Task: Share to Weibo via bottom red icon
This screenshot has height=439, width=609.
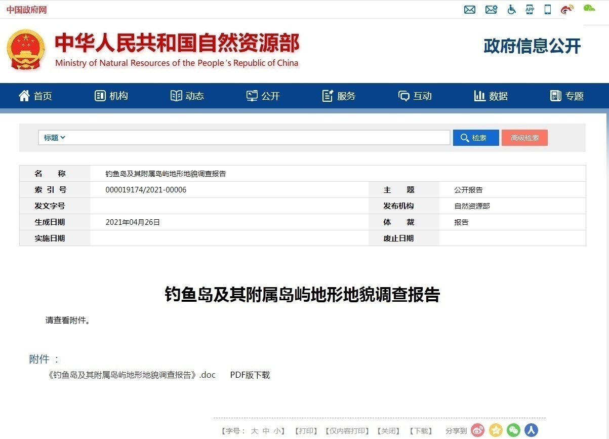Action: coord(478,430)
